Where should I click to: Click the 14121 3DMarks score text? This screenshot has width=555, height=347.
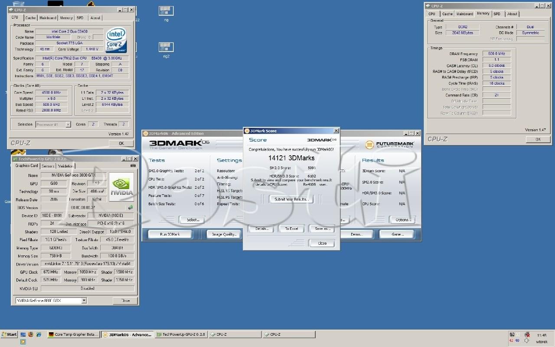291,158
